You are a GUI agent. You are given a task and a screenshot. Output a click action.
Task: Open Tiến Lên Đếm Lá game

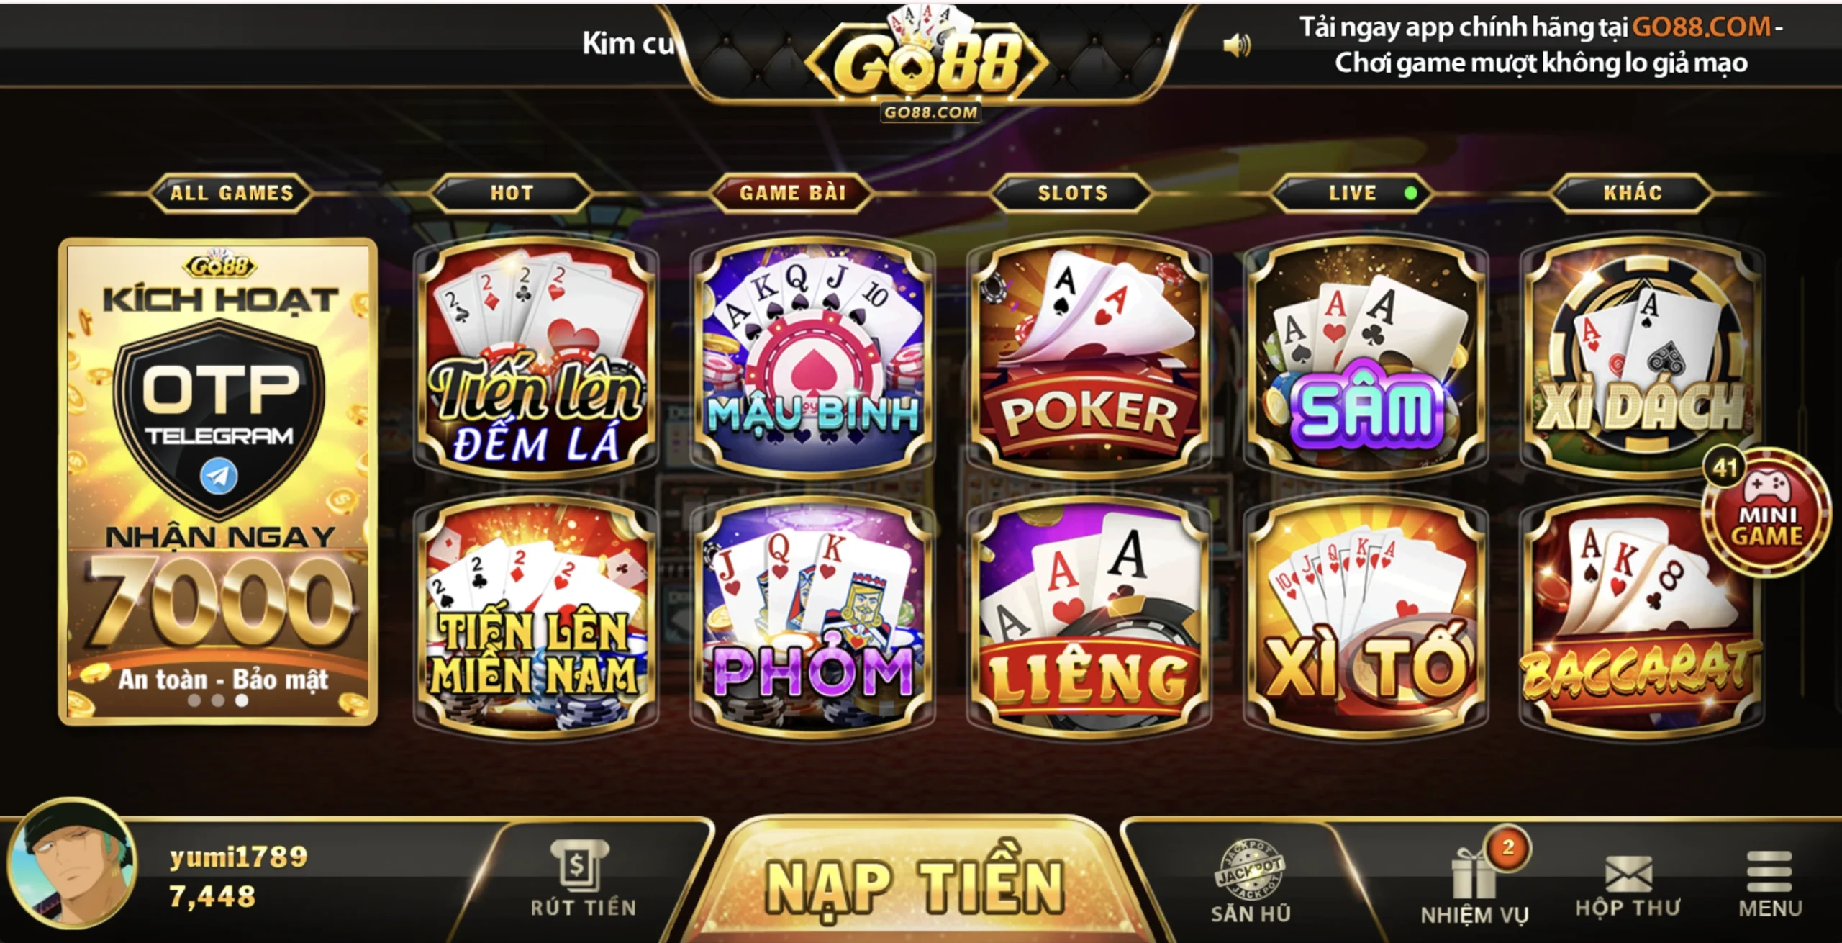coord(537,358)
